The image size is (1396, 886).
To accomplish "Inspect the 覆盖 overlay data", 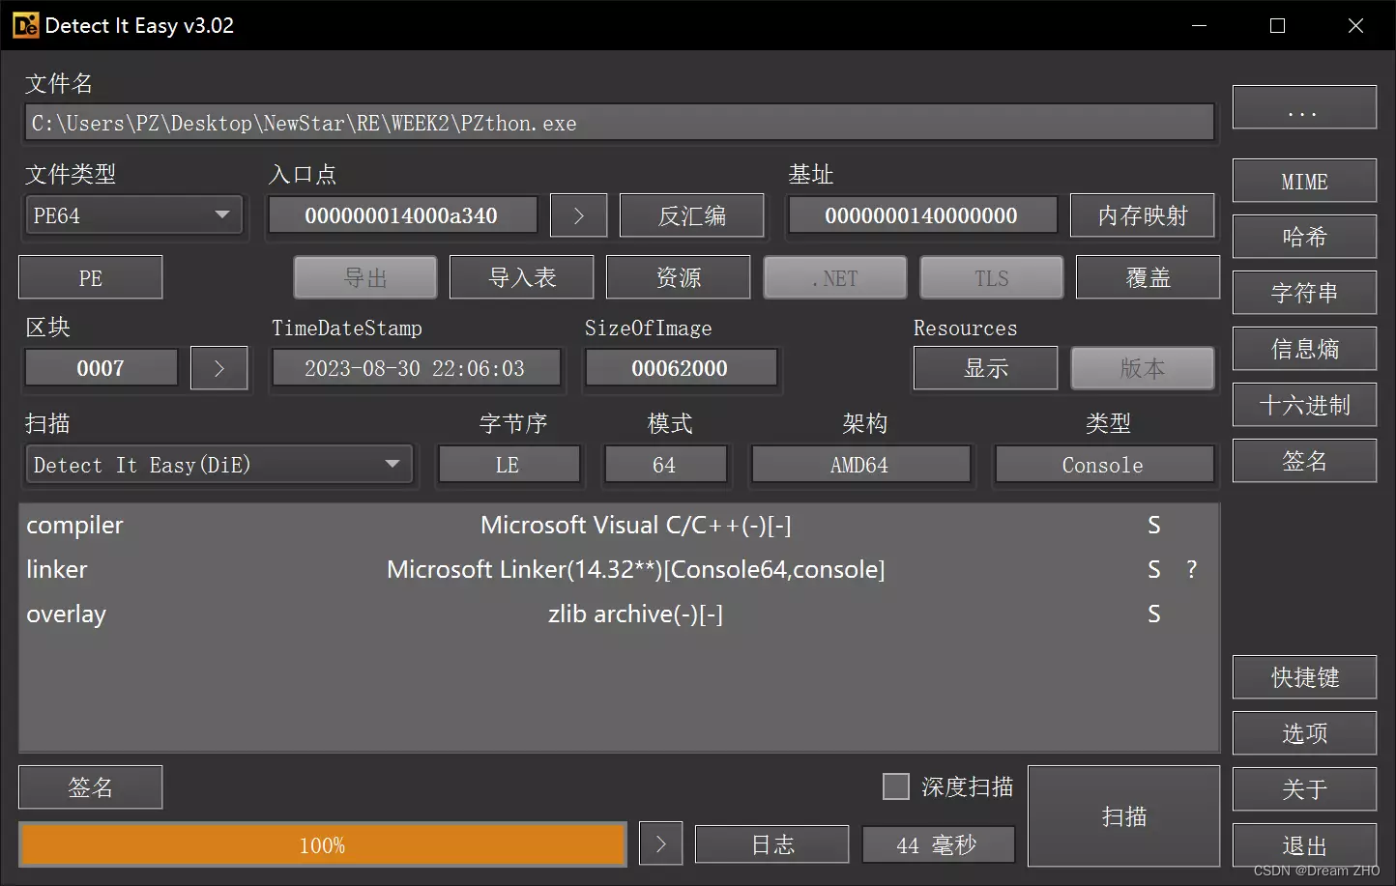I will (x=1148, y=277).
